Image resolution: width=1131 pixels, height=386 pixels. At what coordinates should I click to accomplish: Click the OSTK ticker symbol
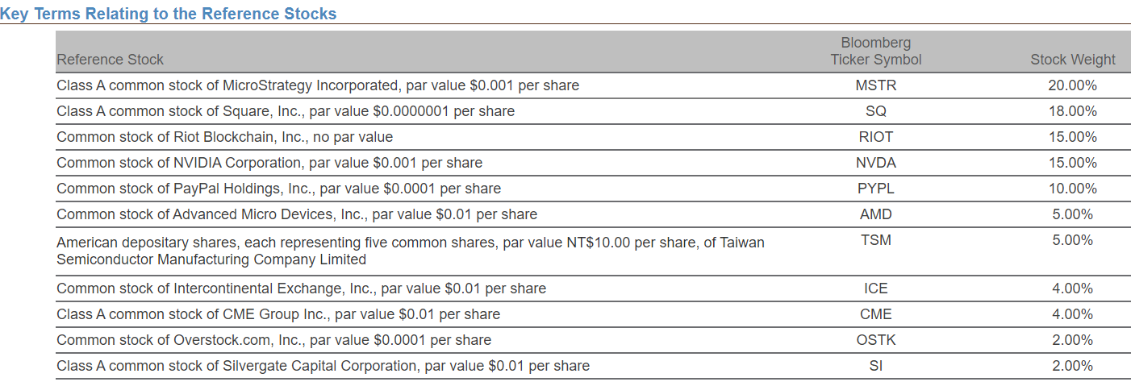coord(876,340)
